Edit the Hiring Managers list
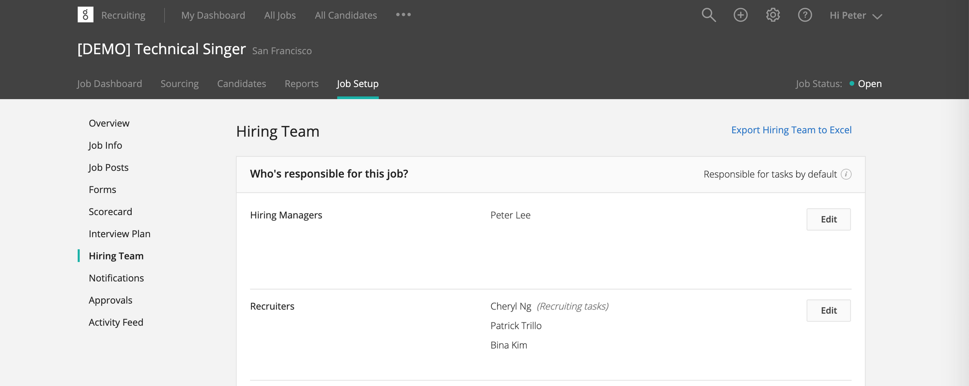969x386 pixels. click(828, 219)
